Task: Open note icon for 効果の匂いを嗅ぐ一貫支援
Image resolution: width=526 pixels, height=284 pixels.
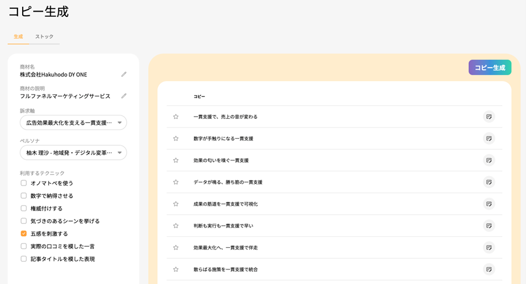Action: point(489,160)
